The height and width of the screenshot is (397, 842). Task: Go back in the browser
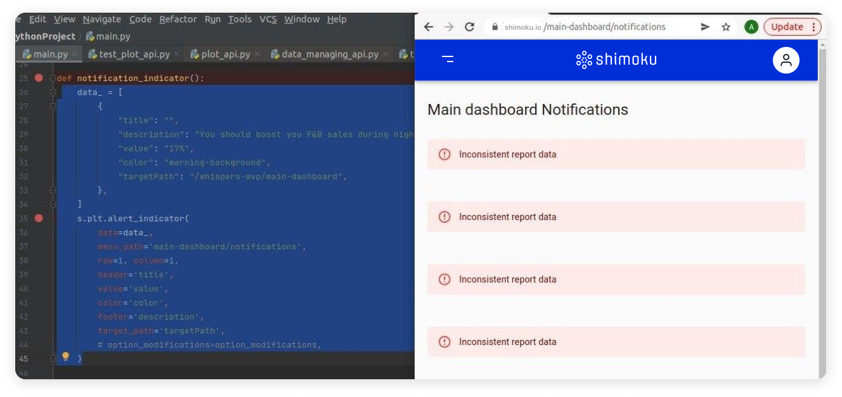pyautogui.click(x=429, y=27)
